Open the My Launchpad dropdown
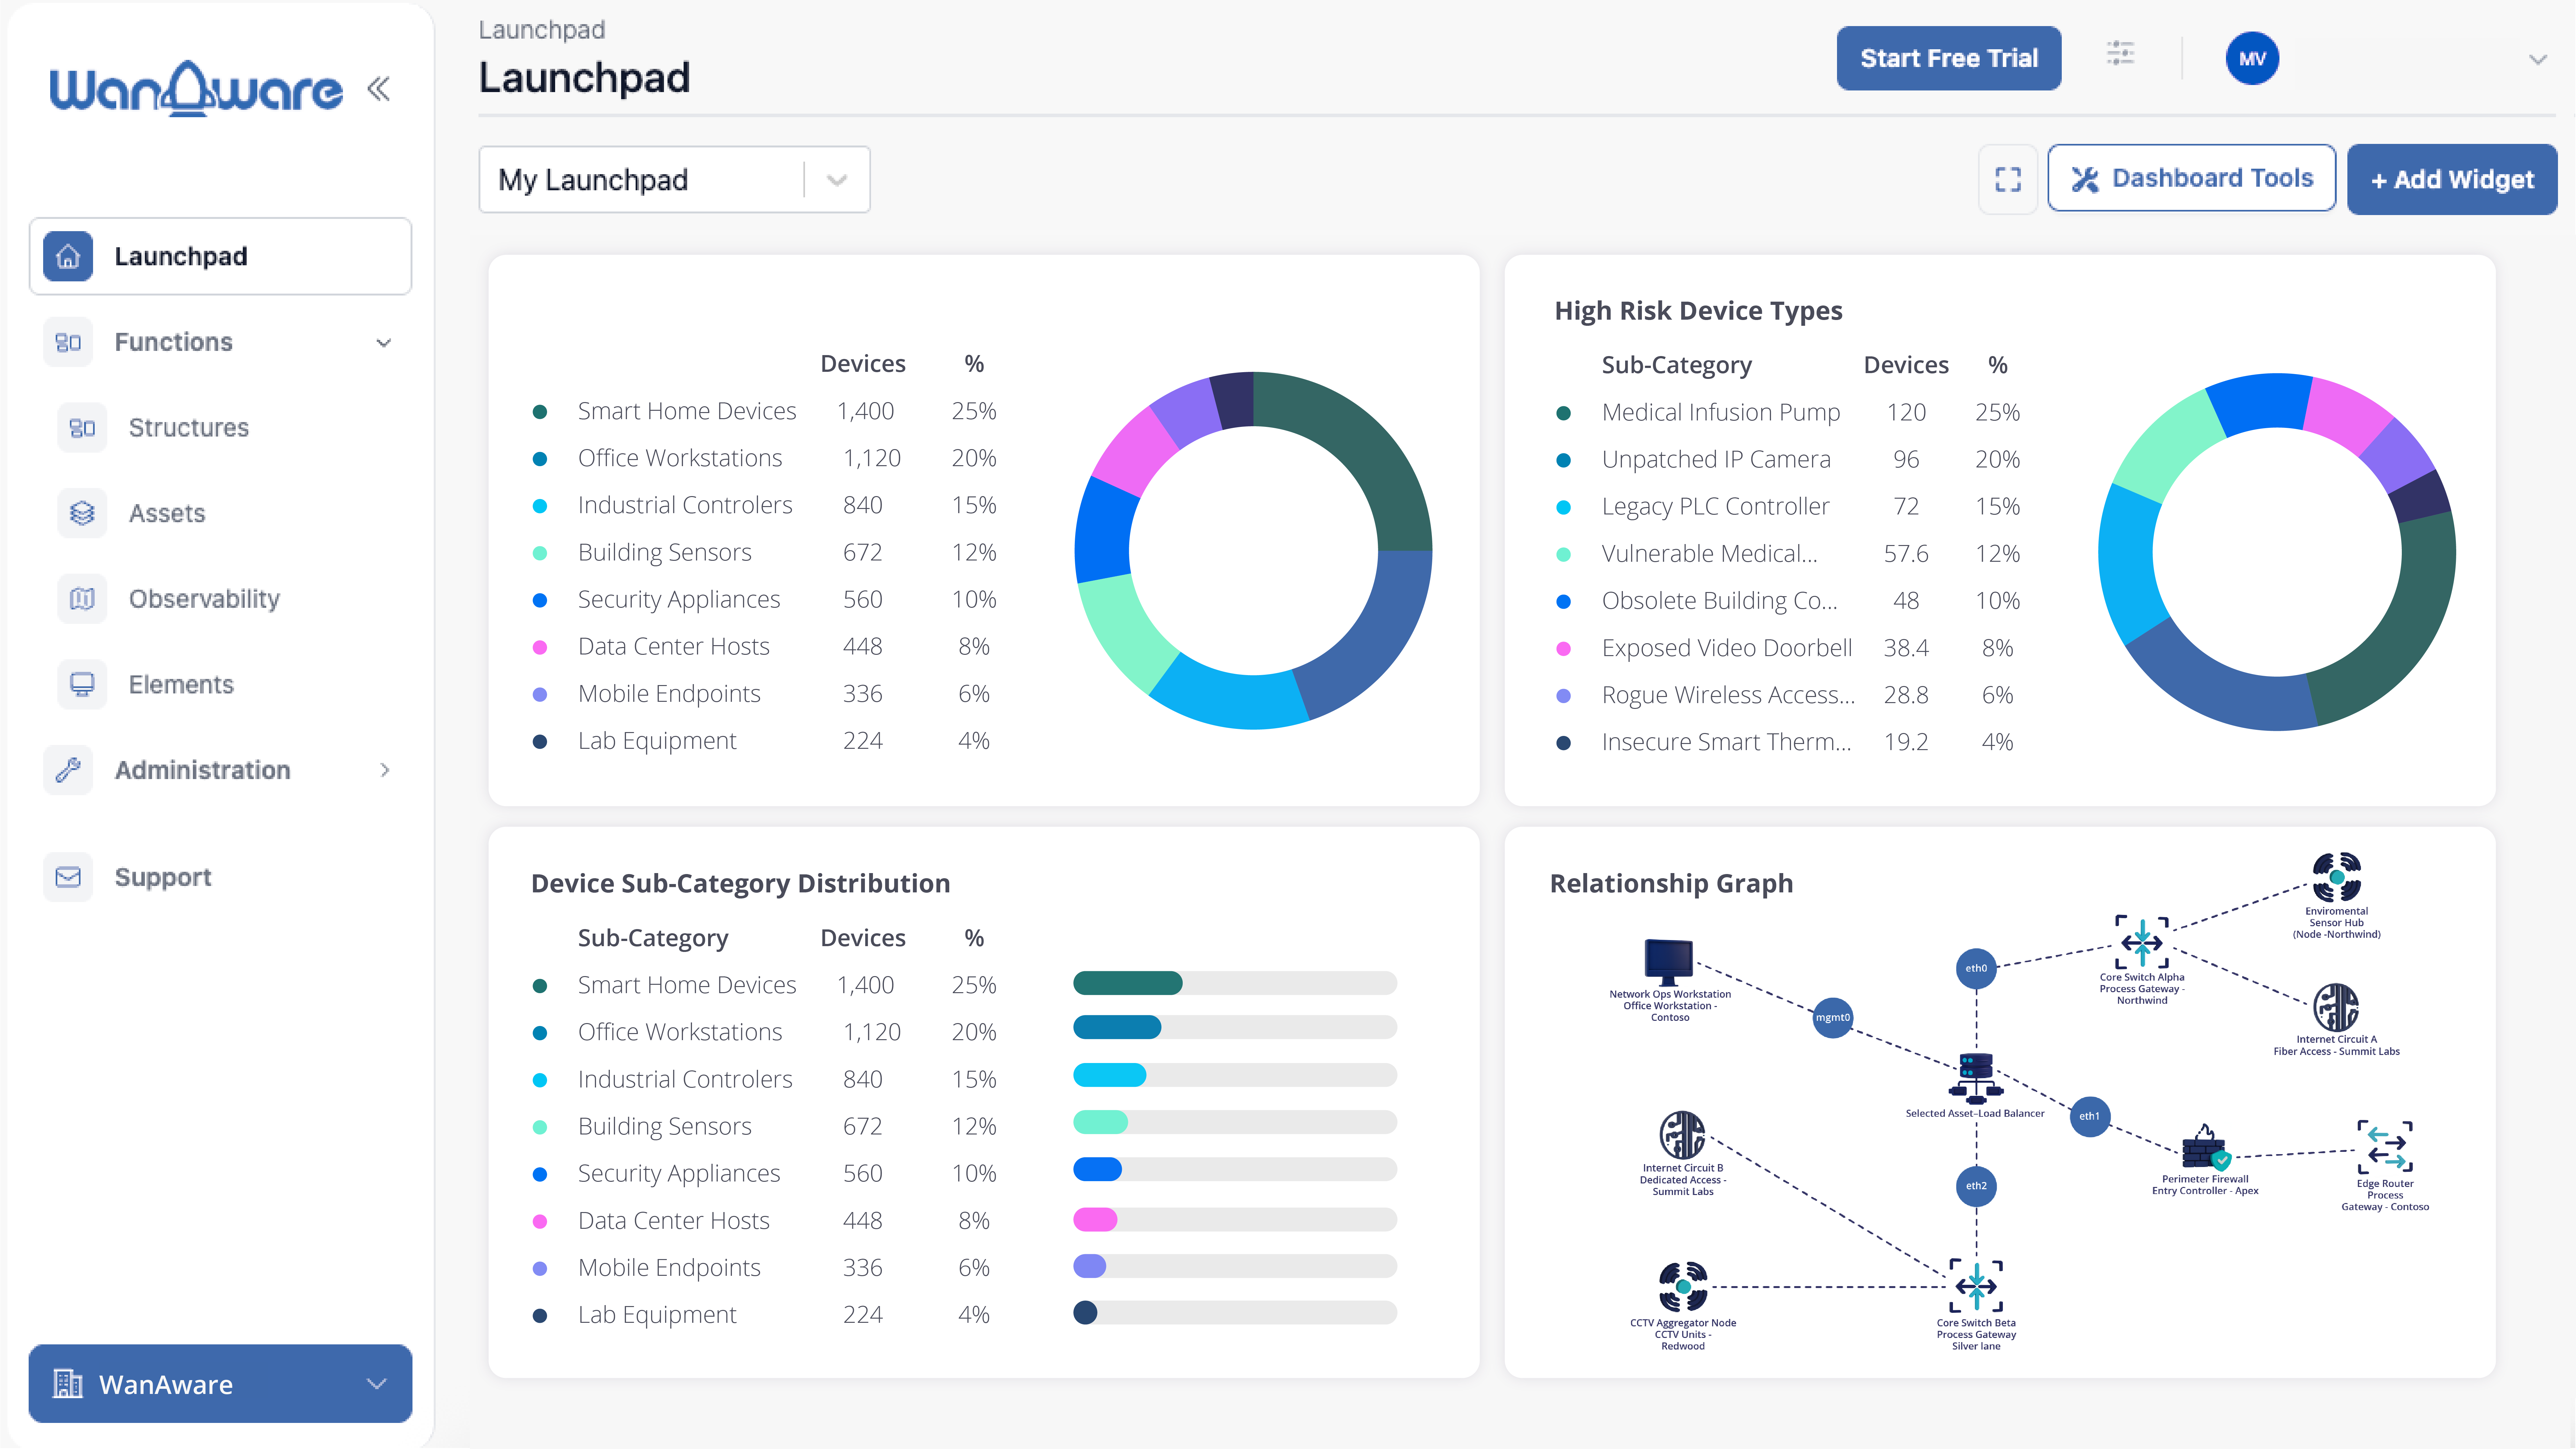 pyautogui.click(x=674, y=180)
